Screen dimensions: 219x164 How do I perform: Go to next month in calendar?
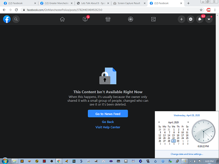click(188, 122)
